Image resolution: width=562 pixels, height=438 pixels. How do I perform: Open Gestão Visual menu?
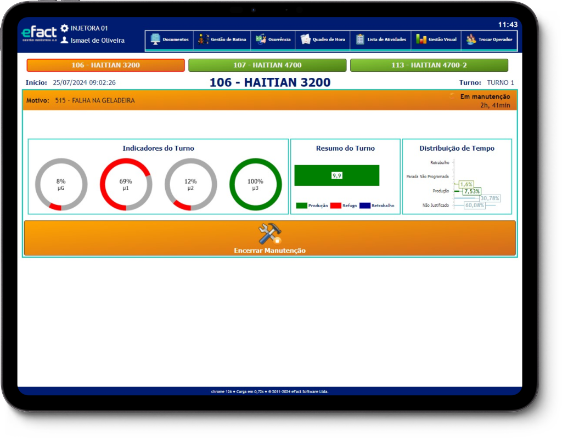tap(436, 40)
